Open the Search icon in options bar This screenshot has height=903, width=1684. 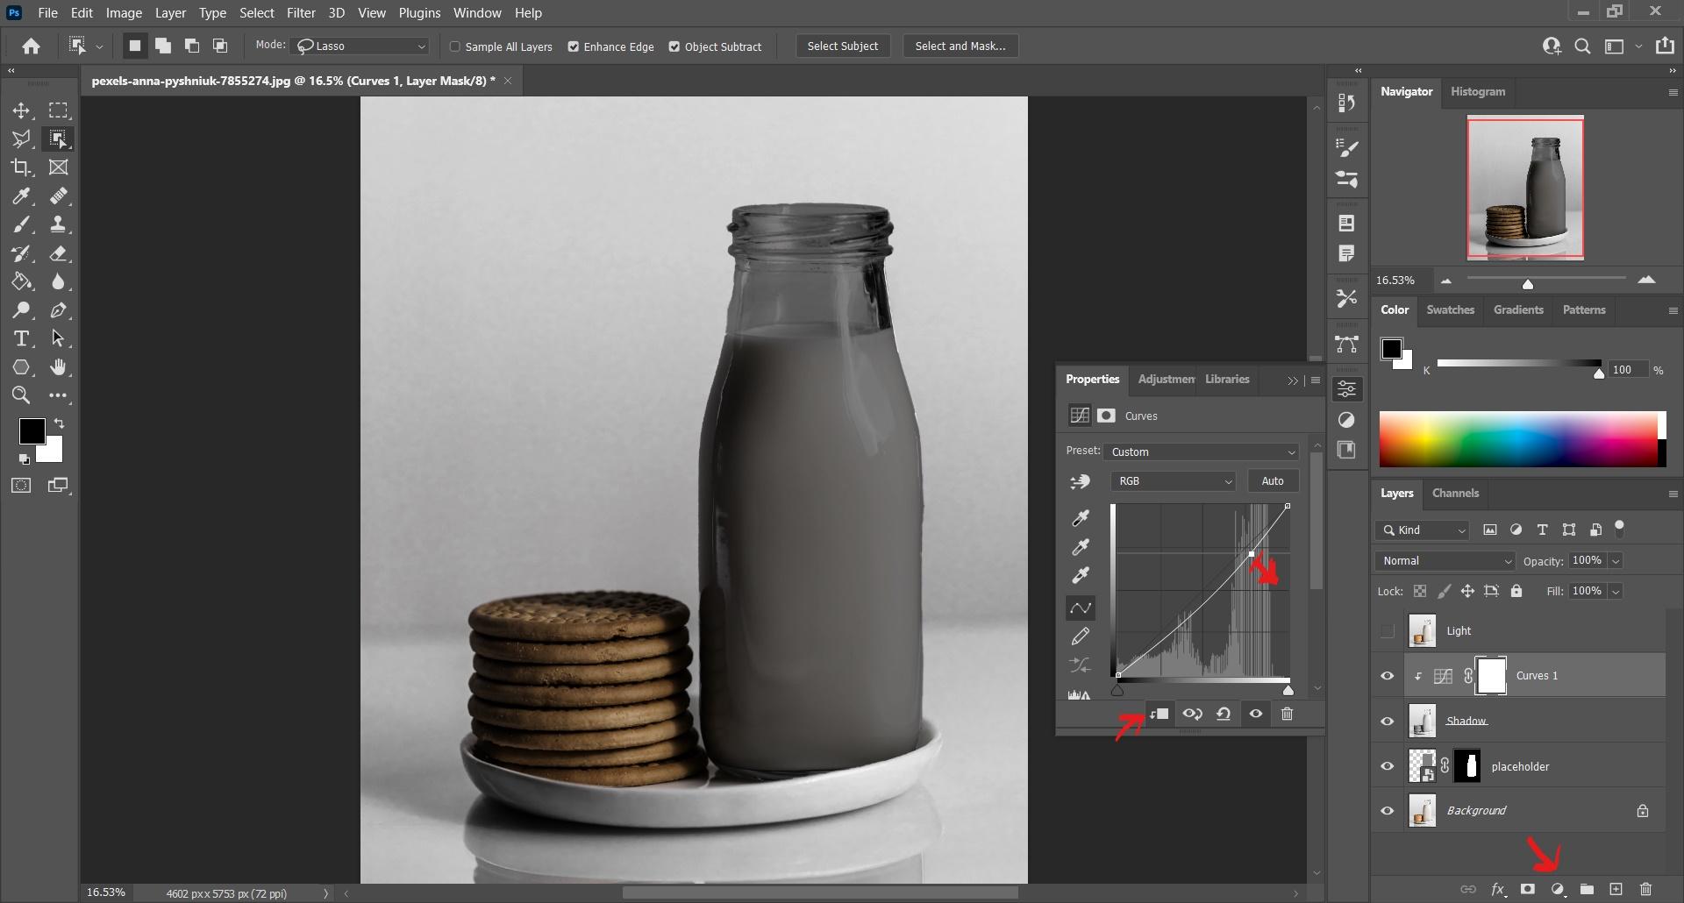(1582, 46)
